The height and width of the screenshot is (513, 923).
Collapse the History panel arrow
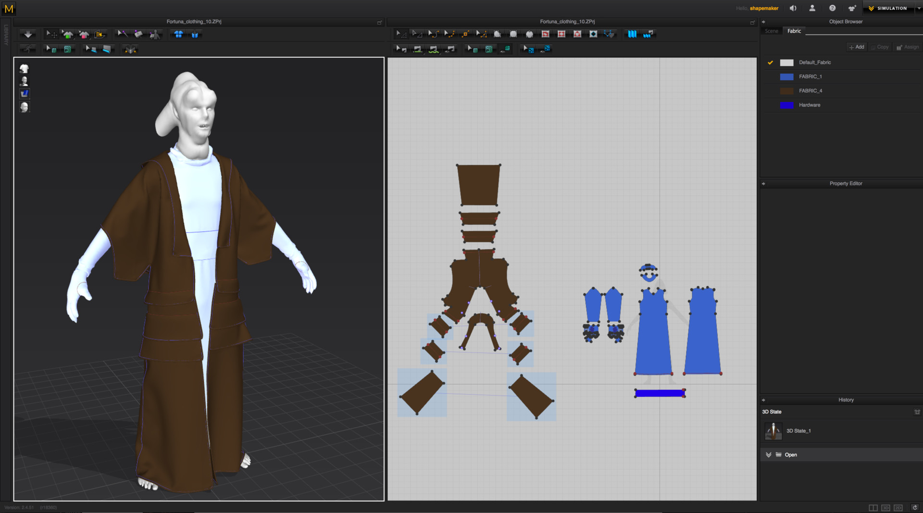(x=763, y=400)
